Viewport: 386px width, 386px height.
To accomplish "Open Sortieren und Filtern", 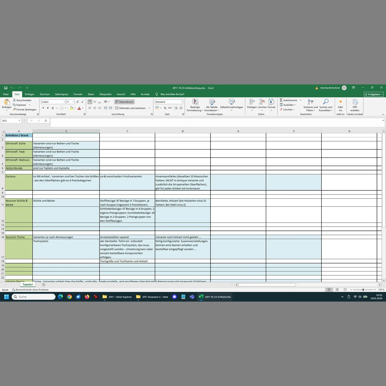I will (x=311, y=105).
